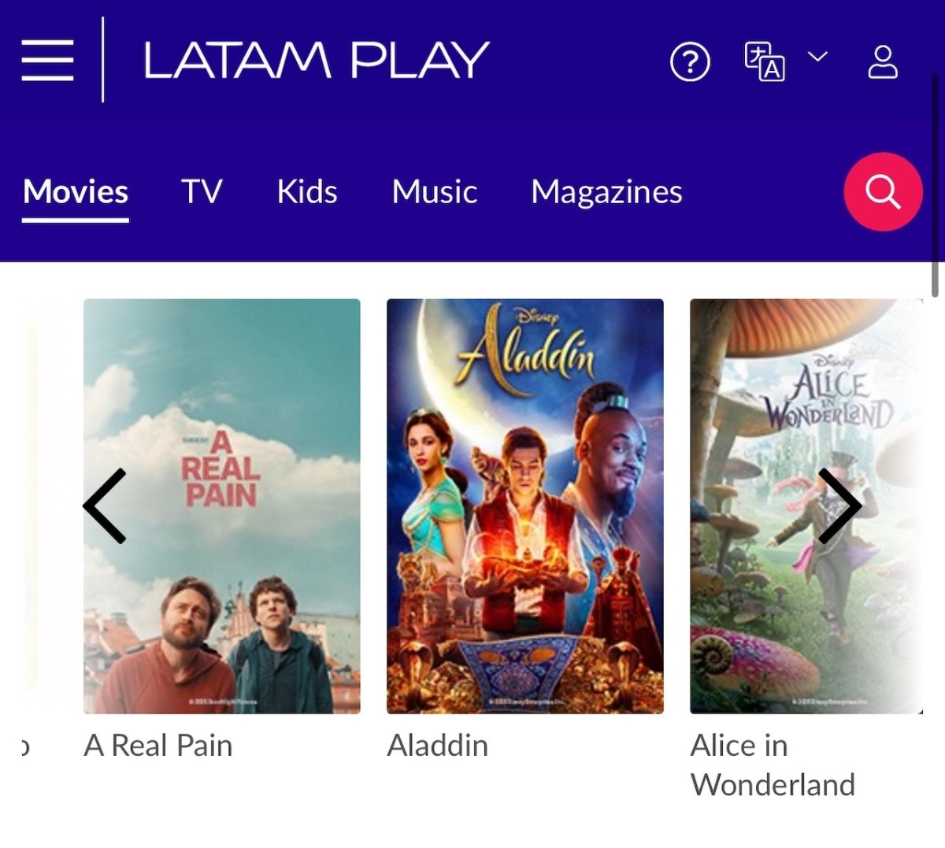Open the Kids tab
The height and width of the screenshot is (848, 945).
[x=307, y=192]
